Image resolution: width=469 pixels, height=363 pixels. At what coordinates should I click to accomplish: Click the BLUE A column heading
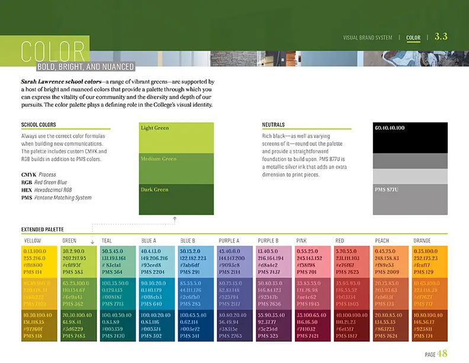149,240
